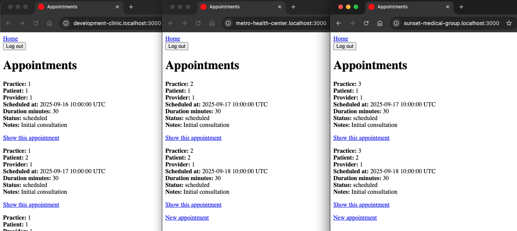This screenshot has width=517, height=231.
Task: Click Appointments heading in metro-health-center page
Action: 202,65
